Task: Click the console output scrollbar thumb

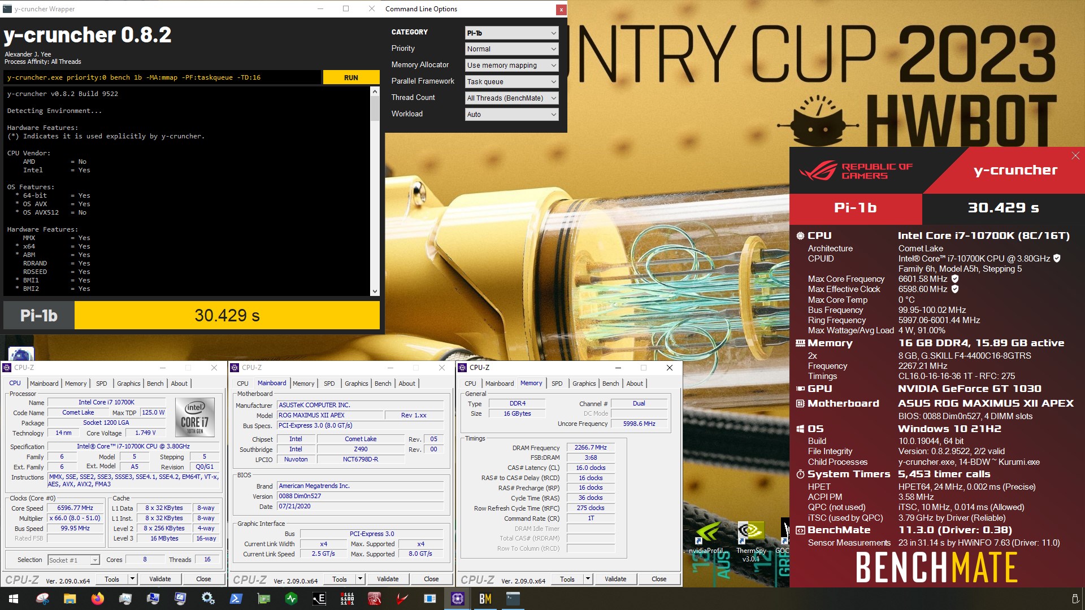Action: (375, 108)
